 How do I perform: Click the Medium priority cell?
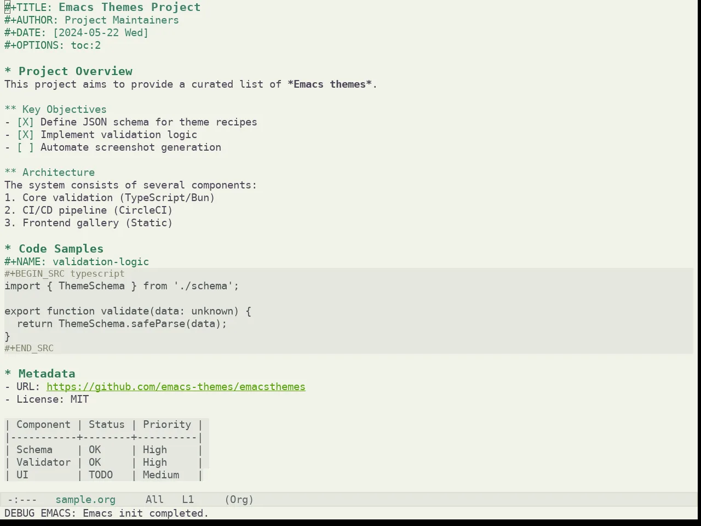tap(161, 475)
